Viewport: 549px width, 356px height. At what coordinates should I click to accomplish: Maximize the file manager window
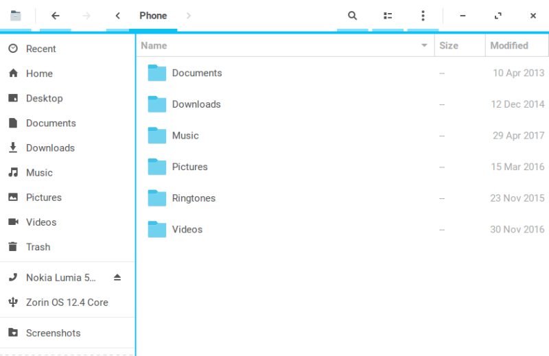click(498, 15)
